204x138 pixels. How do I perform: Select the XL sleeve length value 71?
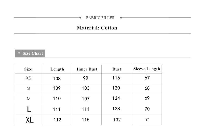(147, 119)
